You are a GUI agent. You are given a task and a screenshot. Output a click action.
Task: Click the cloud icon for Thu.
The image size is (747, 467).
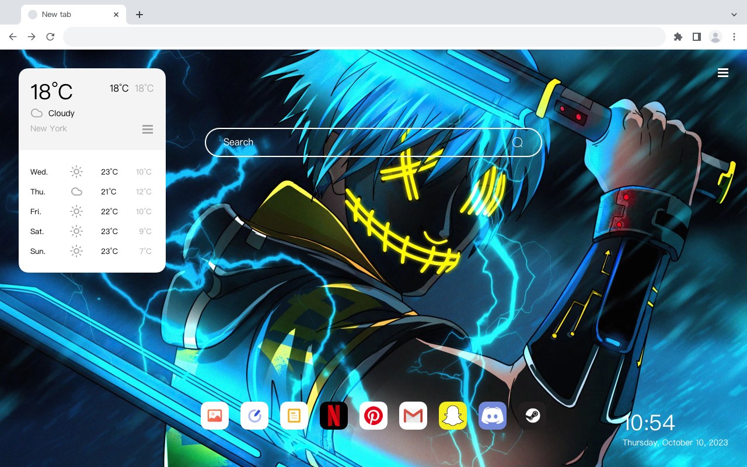click(x=76, y=191)
